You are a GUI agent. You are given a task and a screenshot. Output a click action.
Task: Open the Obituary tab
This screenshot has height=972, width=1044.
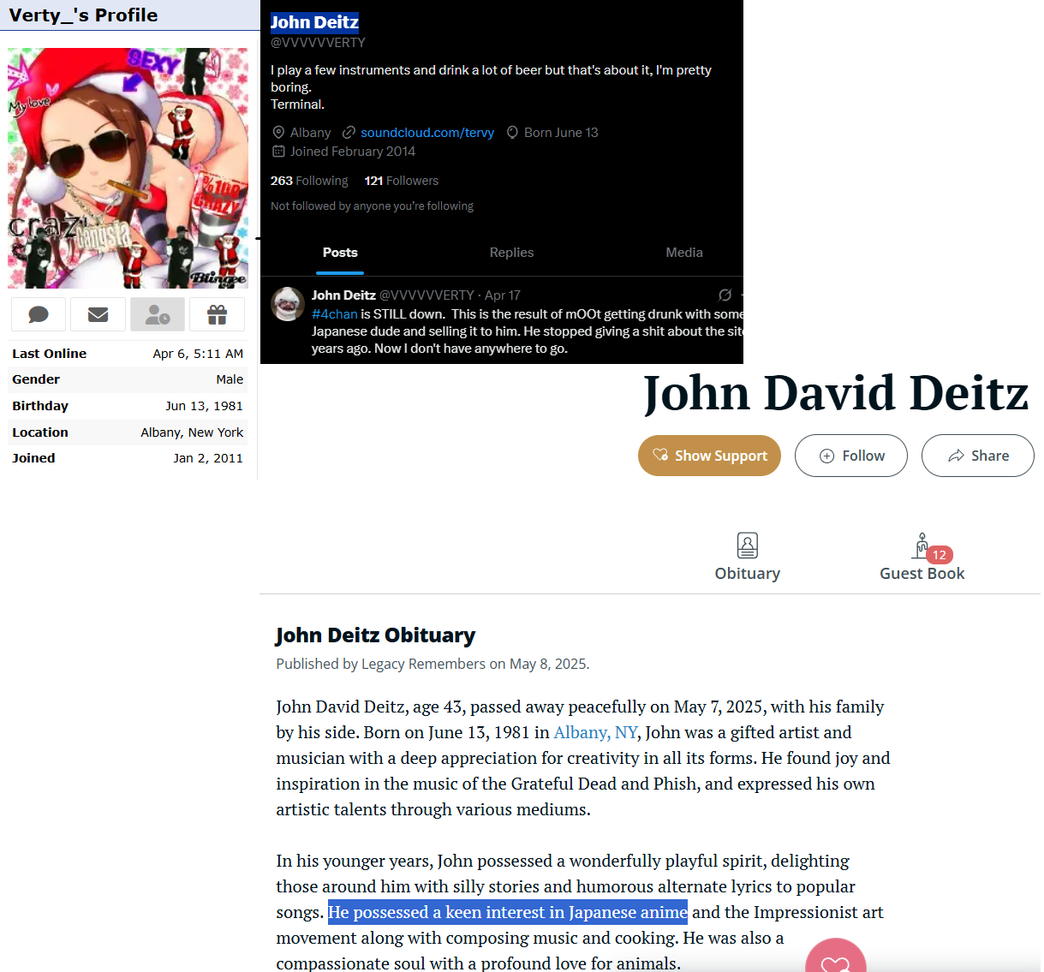click(748, 558)
